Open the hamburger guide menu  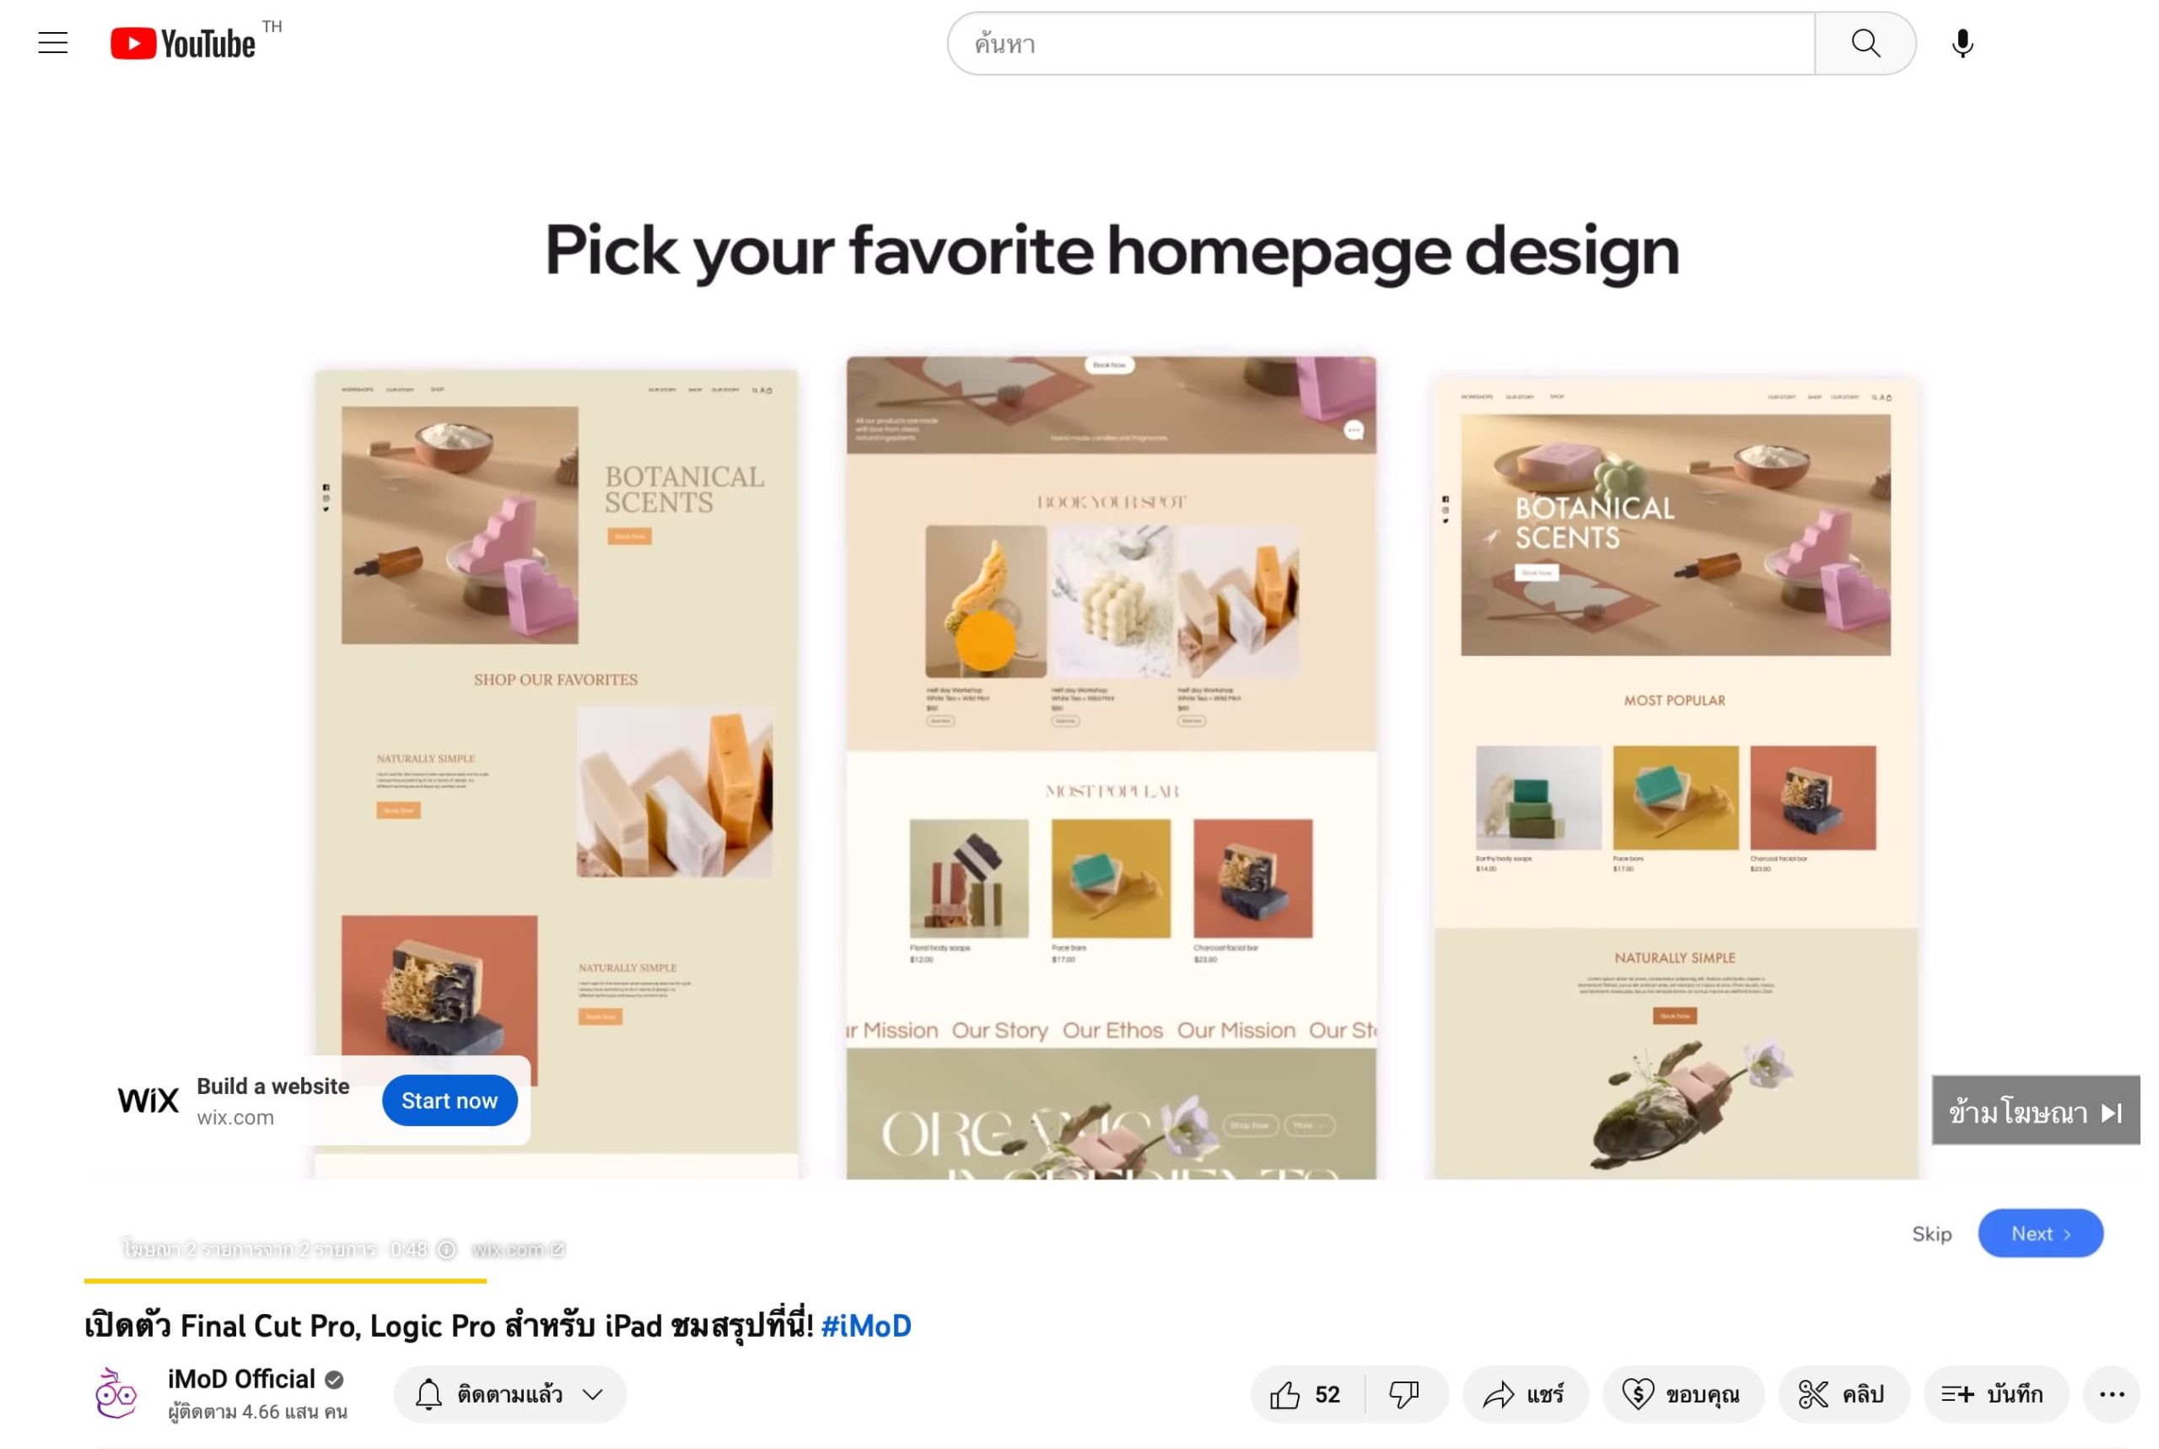click(x=52, y=43)
